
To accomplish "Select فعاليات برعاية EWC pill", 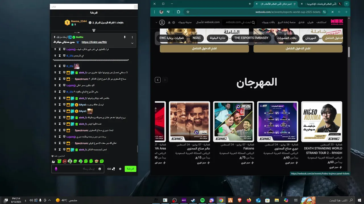I will coord(171,38).
